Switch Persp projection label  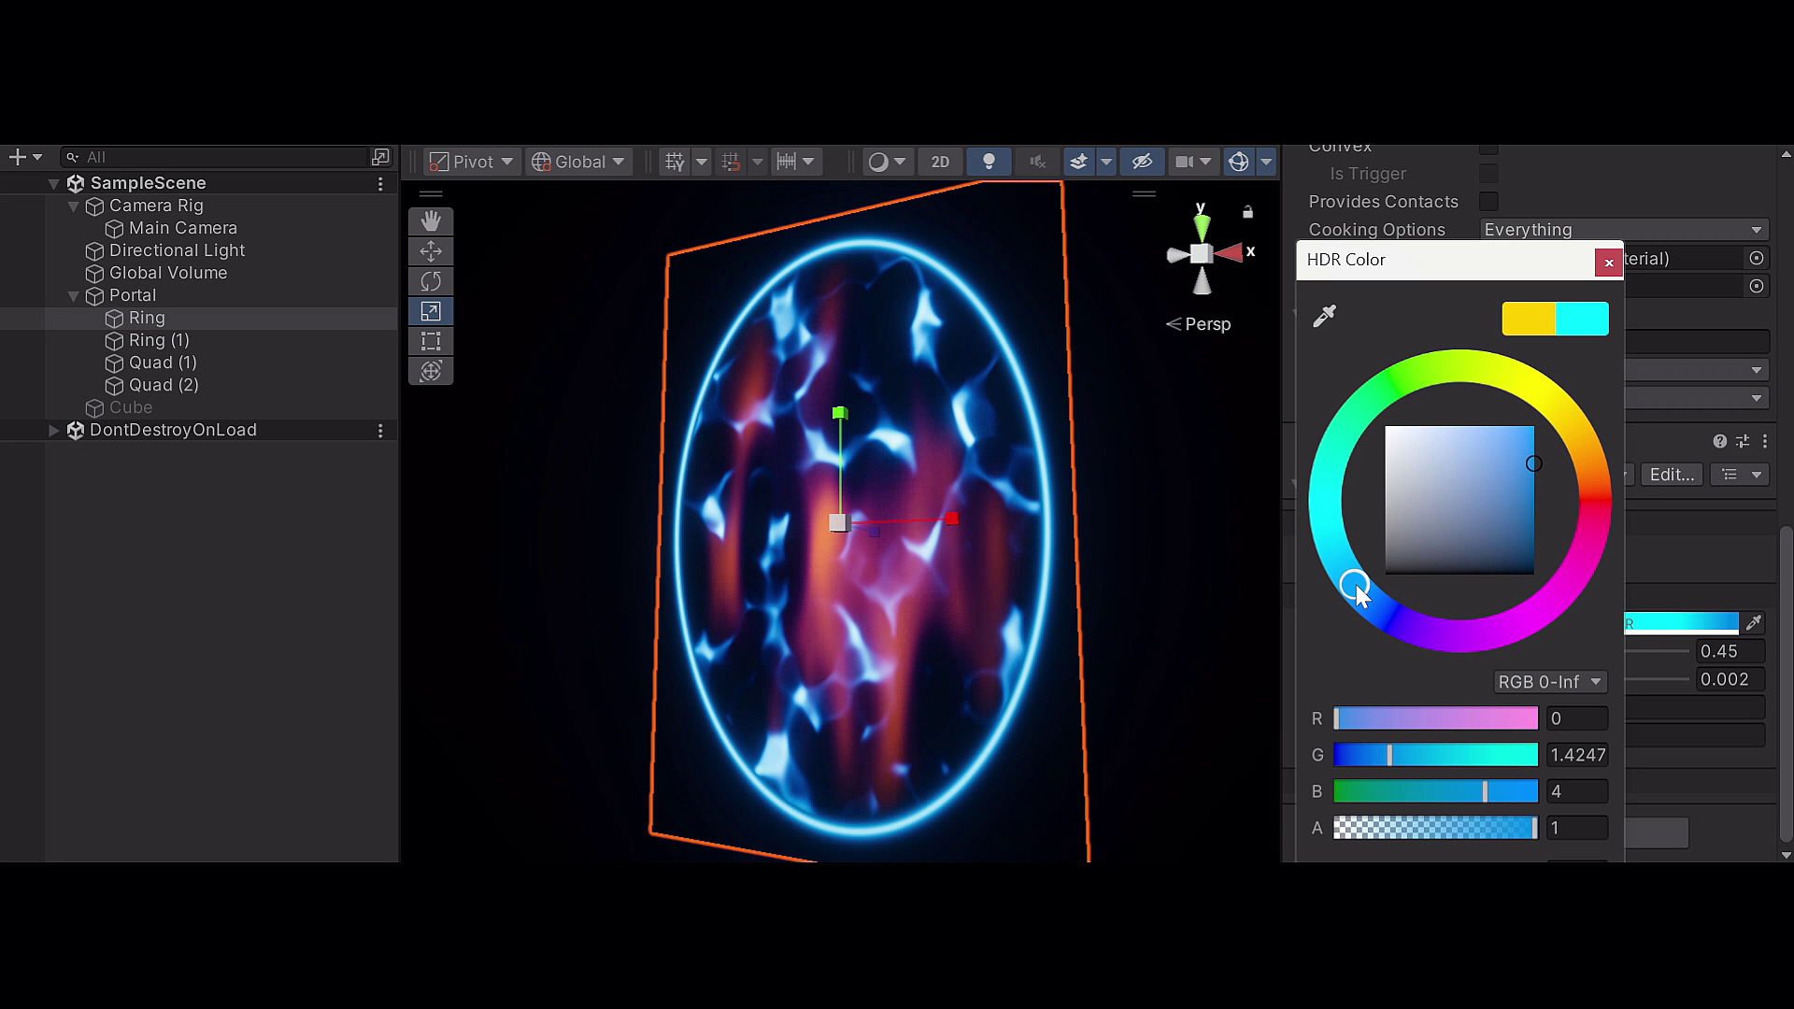[x=1199, y=324]
